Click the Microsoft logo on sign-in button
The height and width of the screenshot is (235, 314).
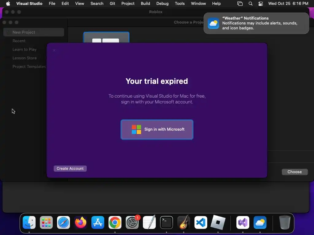(136, 129)
